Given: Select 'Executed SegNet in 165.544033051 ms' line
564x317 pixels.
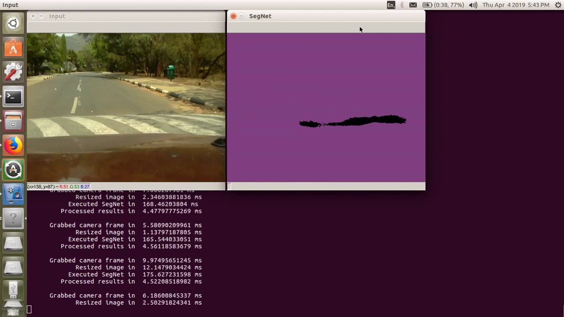Looking at the screenshot, I should 135,239.
